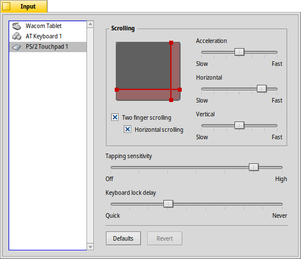
Task: Click right handle of horizontal scroll area line
Action: pos(179,89)
